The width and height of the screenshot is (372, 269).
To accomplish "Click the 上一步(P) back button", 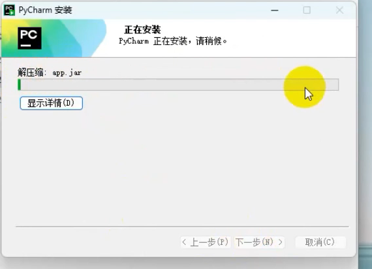I will click(206, 242).
